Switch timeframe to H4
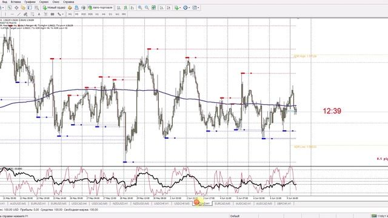Screen dimensions: 388x218 tap(104, 15)
